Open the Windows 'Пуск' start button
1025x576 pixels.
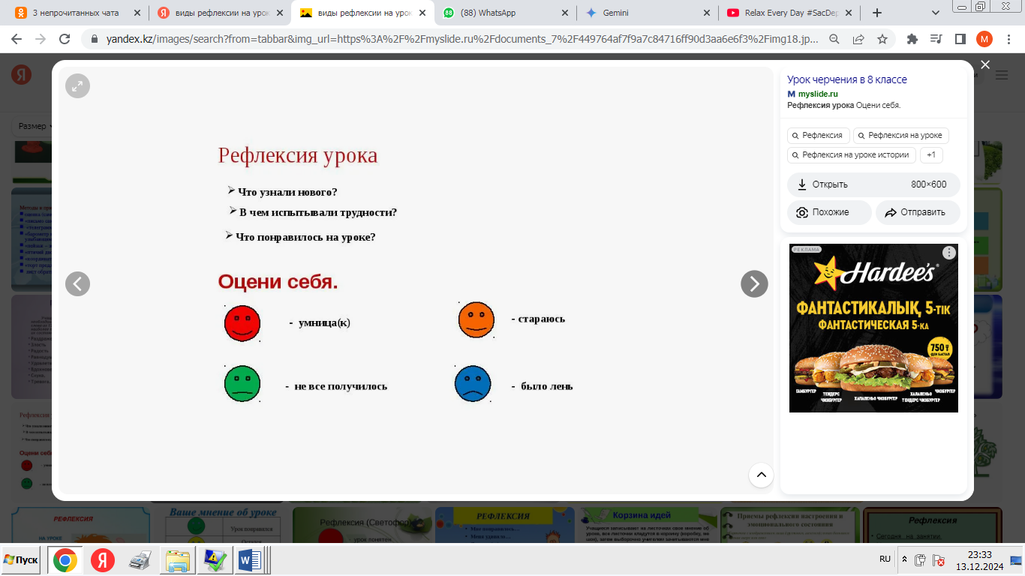pos(21,560)
